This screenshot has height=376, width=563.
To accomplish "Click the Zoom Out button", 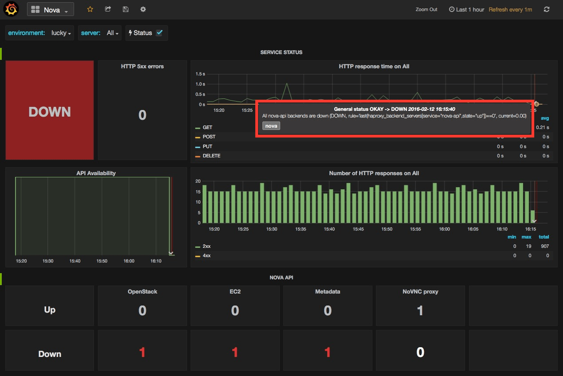I will (x=426, y=9).
